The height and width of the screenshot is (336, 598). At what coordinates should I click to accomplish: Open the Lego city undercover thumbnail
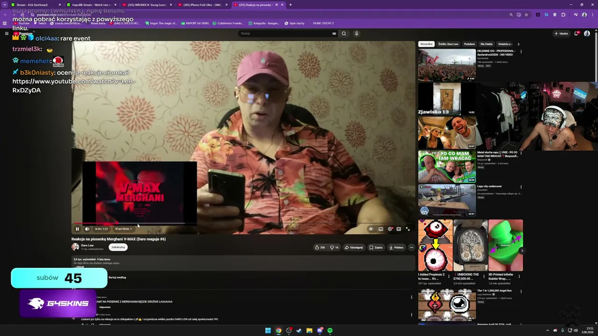[447, 200]
